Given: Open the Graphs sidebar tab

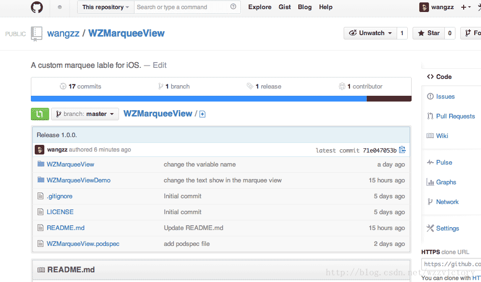Looking at the screenshot, I should tap(441, 182).
